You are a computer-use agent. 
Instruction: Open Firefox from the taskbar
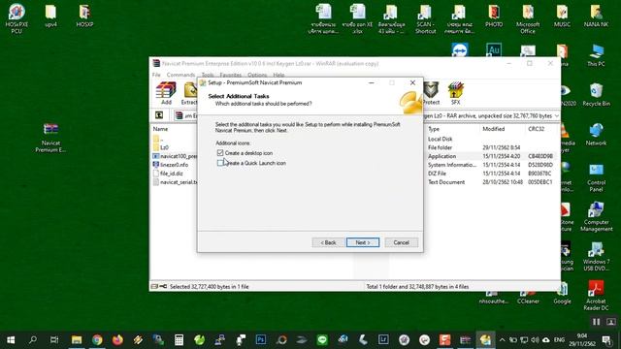tap(117, 340)
